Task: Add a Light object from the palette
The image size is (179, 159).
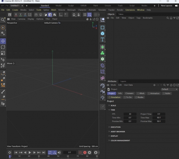Action: click(103, 98)
